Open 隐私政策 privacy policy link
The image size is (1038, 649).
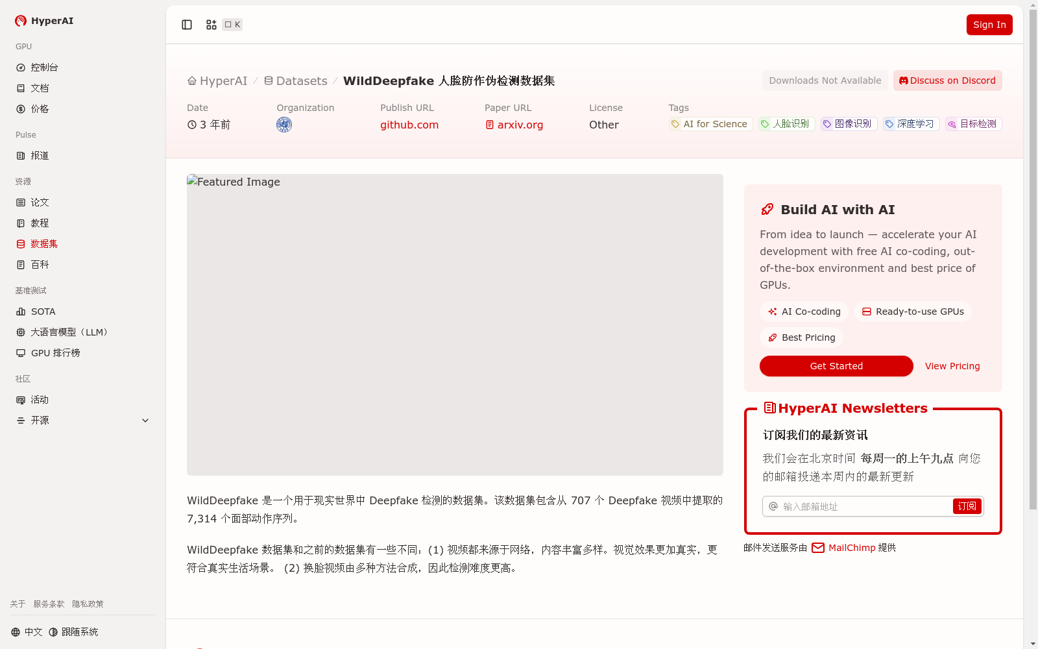coord(88,604)
